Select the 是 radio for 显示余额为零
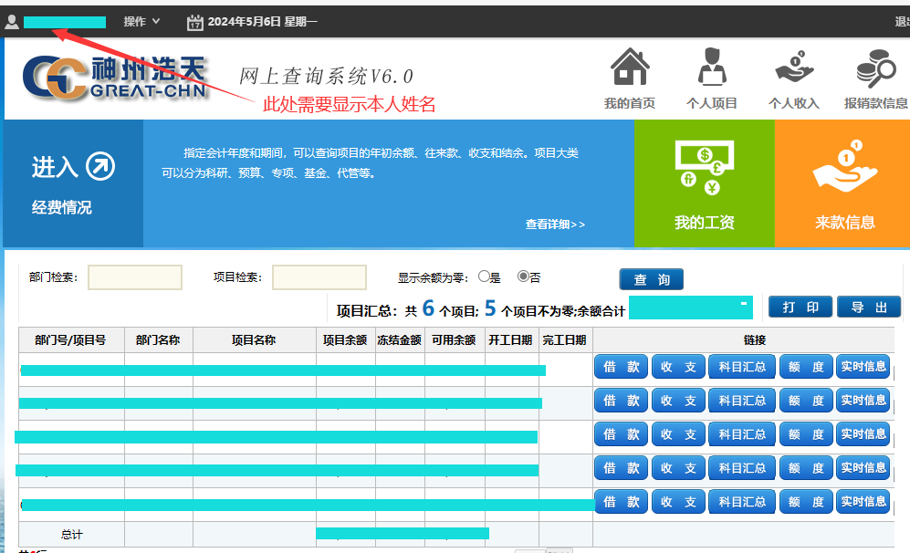910x553 pixels. click(484, 277)
